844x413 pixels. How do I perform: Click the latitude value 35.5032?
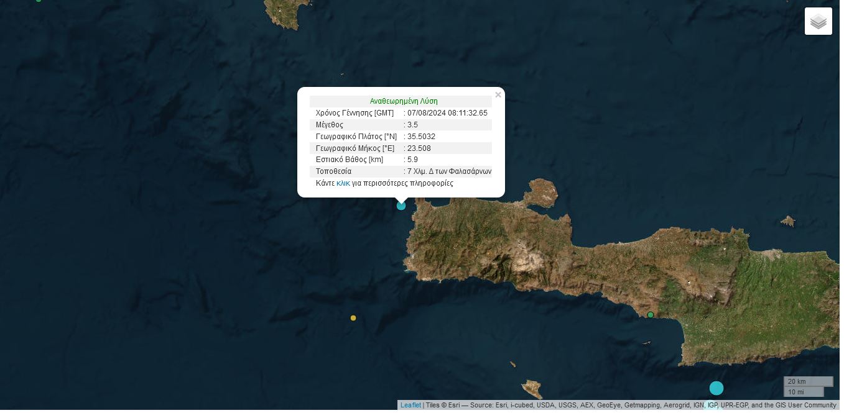coord(421,137)
